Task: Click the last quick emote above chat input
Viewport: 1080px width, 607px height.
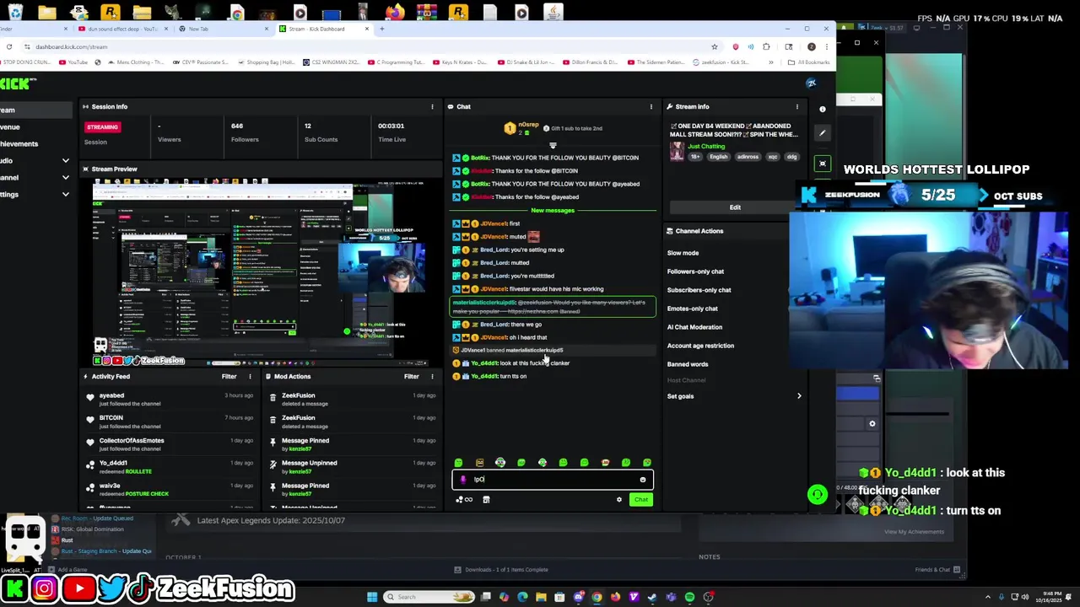Action: click(x=646, y=462)
